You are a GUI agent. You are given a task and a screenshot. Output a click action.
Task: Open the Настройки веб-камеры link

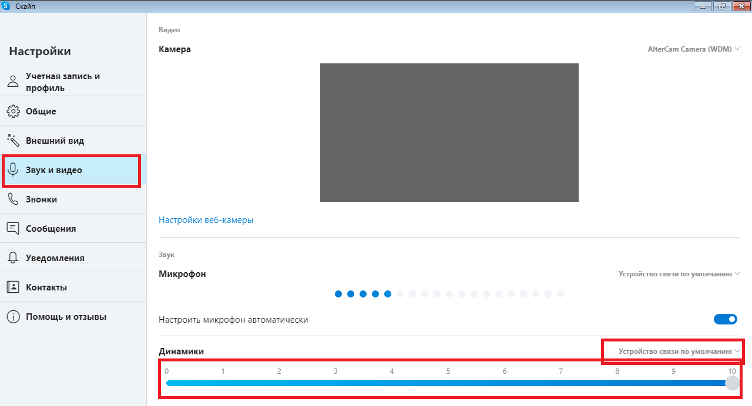206,220
